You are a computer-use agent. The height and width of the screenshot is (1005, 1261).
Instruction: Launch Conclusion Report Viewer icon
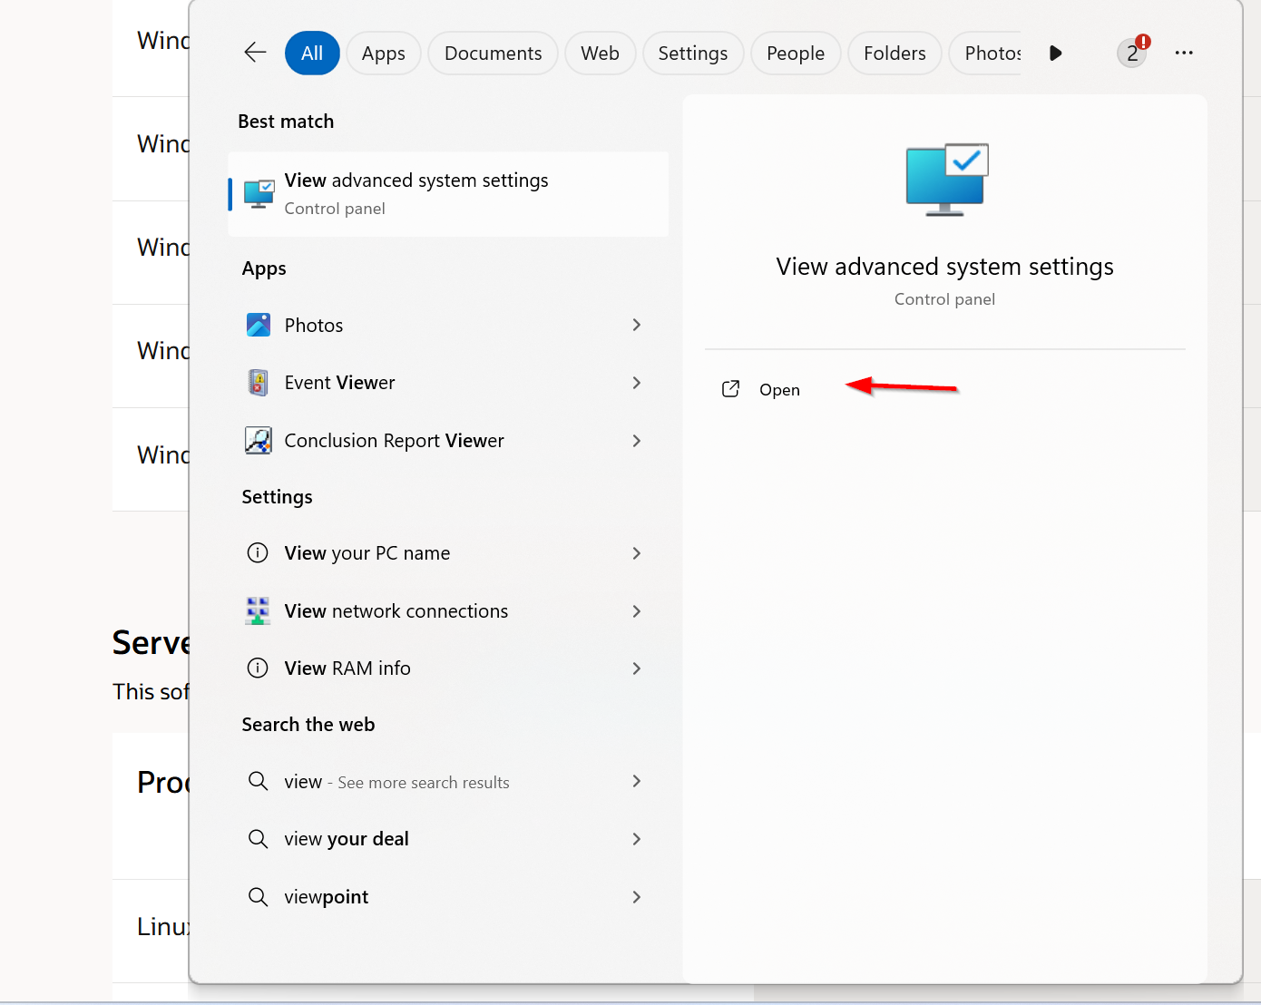click(x=259, y=441)
